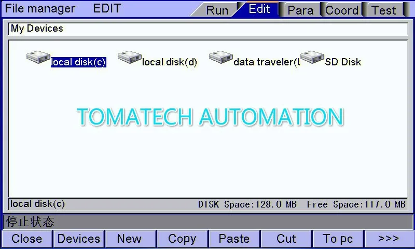Switch to the Edit tab

point(259,9)
